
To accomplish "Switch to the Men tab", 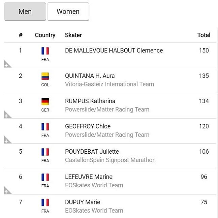I will pyautogui.click(x=25, y=12).
